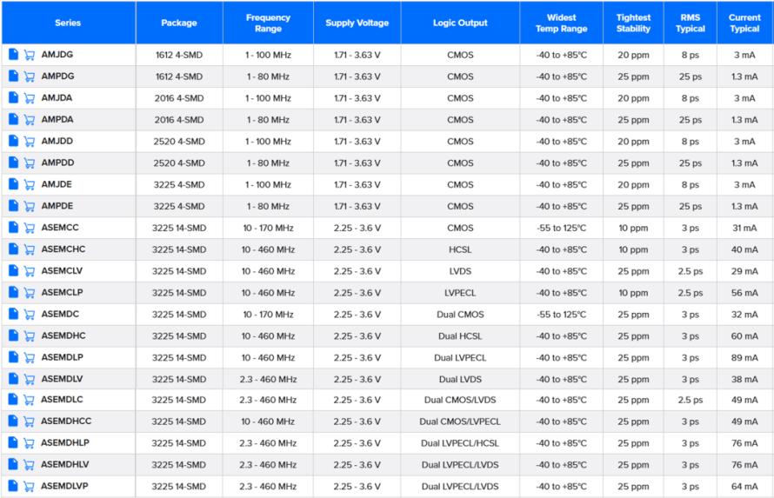Open the datasheet icon for ASEMCC
The height and width of the screenshot is (498, 774).
coord(13,228)
